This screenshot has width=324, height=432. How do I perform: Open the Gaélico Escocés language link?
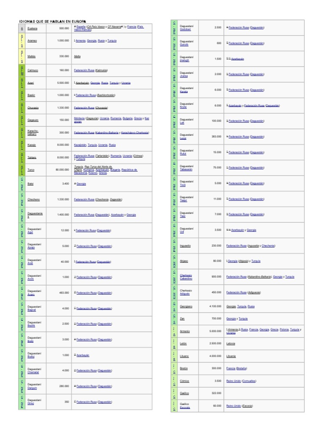[185, 406]
